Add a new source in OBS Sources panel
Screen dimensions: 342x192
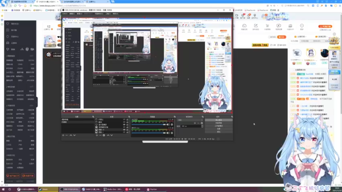97,135
